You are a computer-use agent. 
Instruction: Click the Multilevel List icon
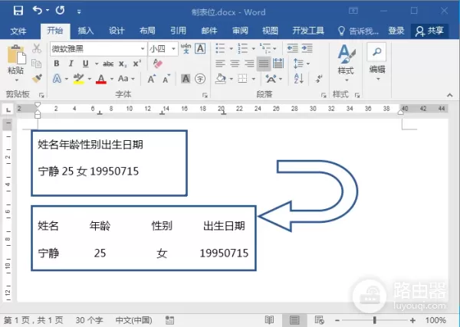[x=265, y=48]
